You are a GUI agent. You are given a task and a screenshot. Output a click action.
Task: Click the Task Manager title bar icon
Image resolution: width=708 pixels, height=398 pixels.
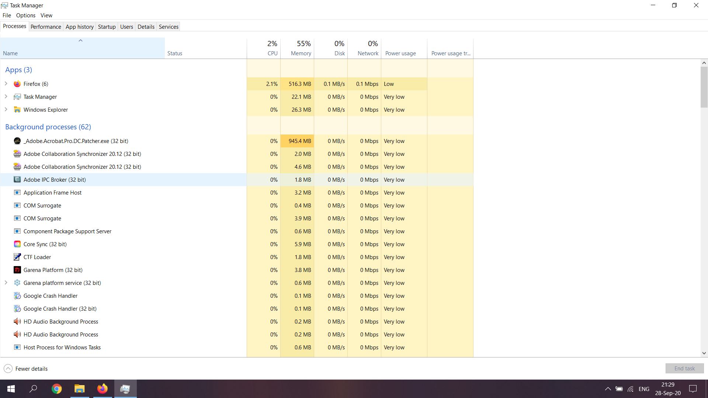(x=4, y=5)
